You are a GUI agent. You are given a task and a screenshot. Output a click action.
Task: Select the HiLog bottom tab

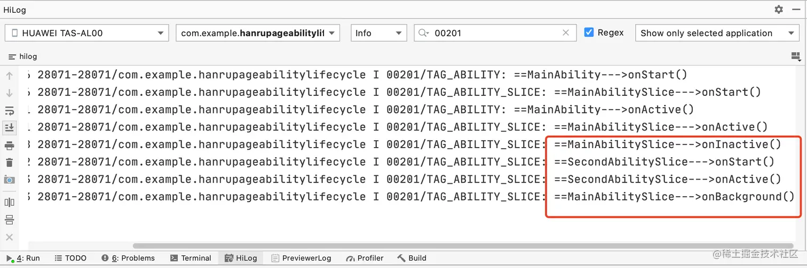(241, 258)
